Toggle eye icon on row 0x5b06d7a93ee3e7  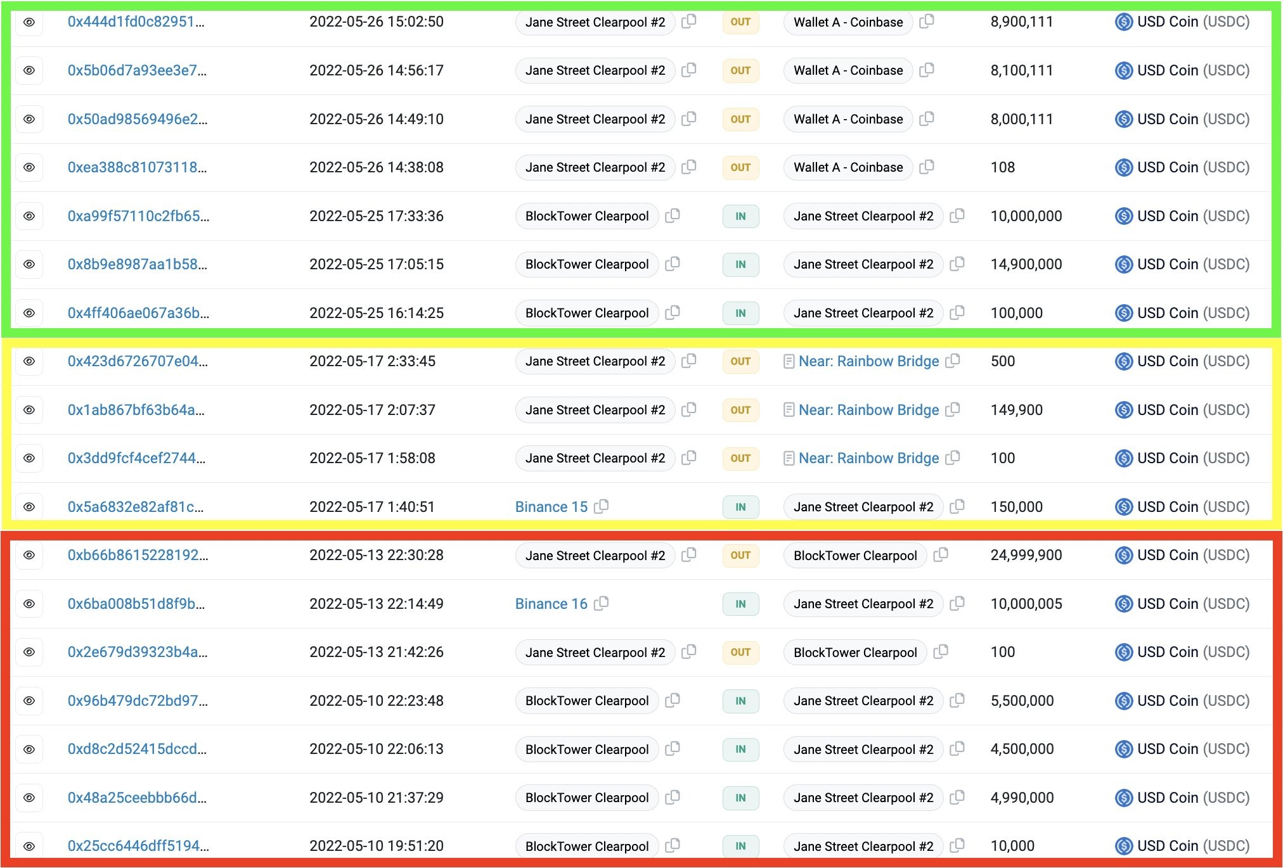click(x=29, y=70)
